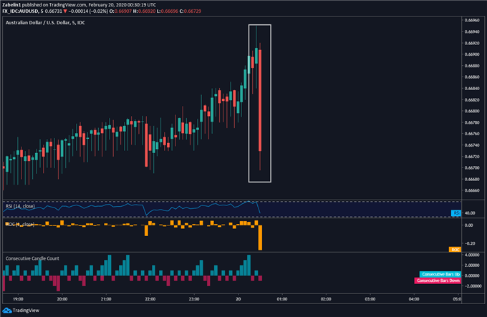Click the large orange negative ROC bar
This screenshot has height=317, width=487.
[260, 238]
